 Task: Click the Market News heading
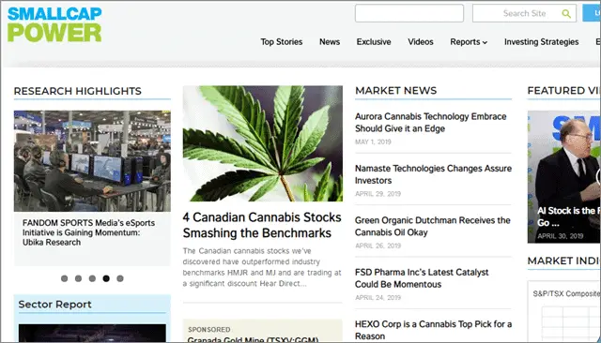pyautogui.click(x=395, y=91)
